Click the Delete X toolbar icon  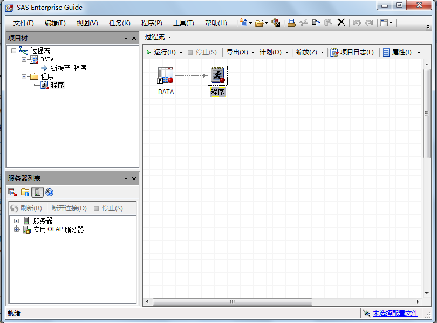(x=341, y=22)
